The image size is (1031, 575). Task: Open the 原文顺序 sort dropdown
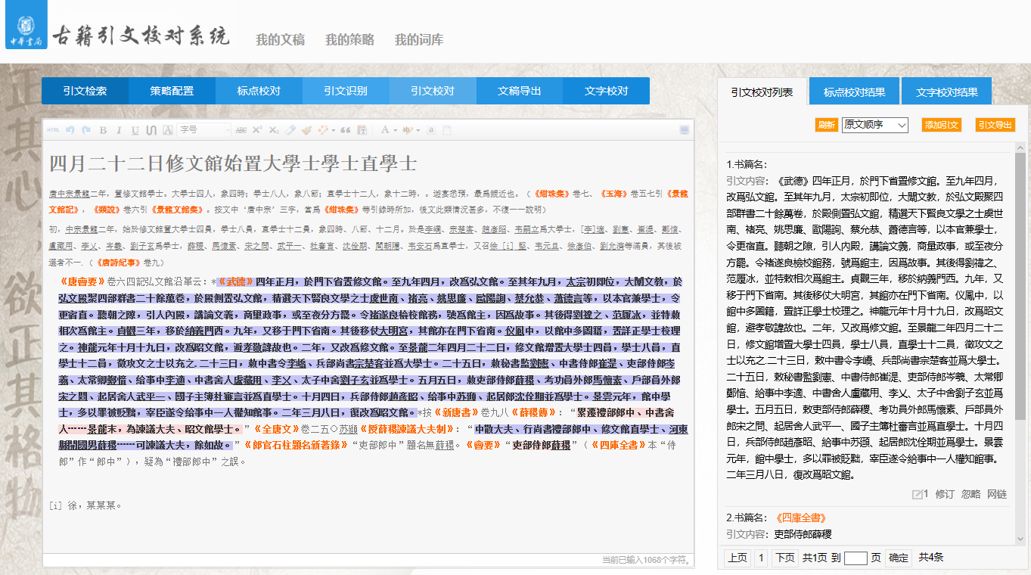coord(875,125)
